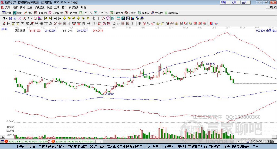
Task: Switch to the K线 candlestick view
Action: click(28, 13)
